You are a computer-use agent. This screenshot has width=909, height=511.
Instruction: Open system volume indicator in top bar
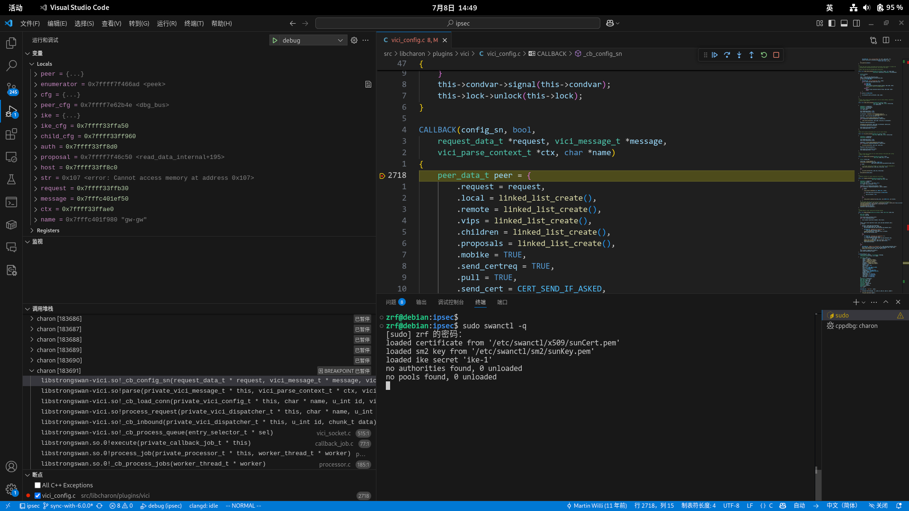(x=866, y=8)
